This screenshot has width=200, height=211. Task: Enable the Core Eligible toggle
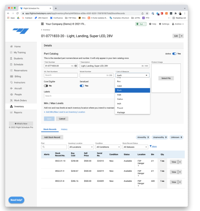[x=46, y=86]
